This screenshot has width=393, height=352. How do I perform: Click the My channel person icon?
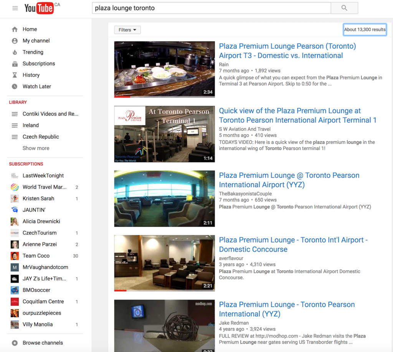click(15, 41)
